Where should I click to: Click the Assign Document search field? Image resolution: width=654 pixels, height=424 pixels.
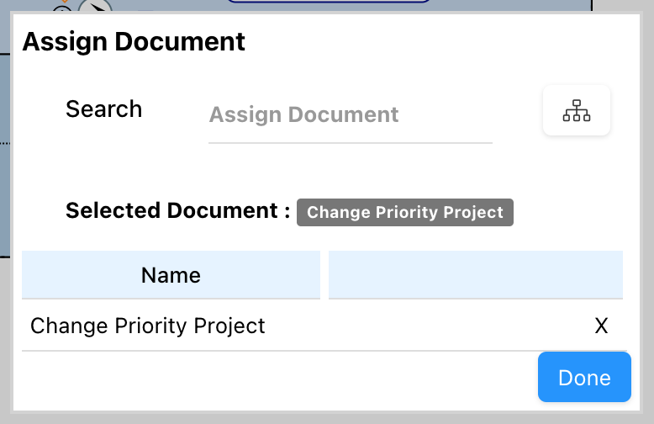click(350, 114)
